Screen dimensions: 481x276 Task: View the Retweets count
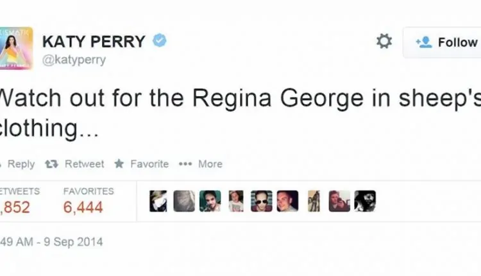click(x=15, y=207)
